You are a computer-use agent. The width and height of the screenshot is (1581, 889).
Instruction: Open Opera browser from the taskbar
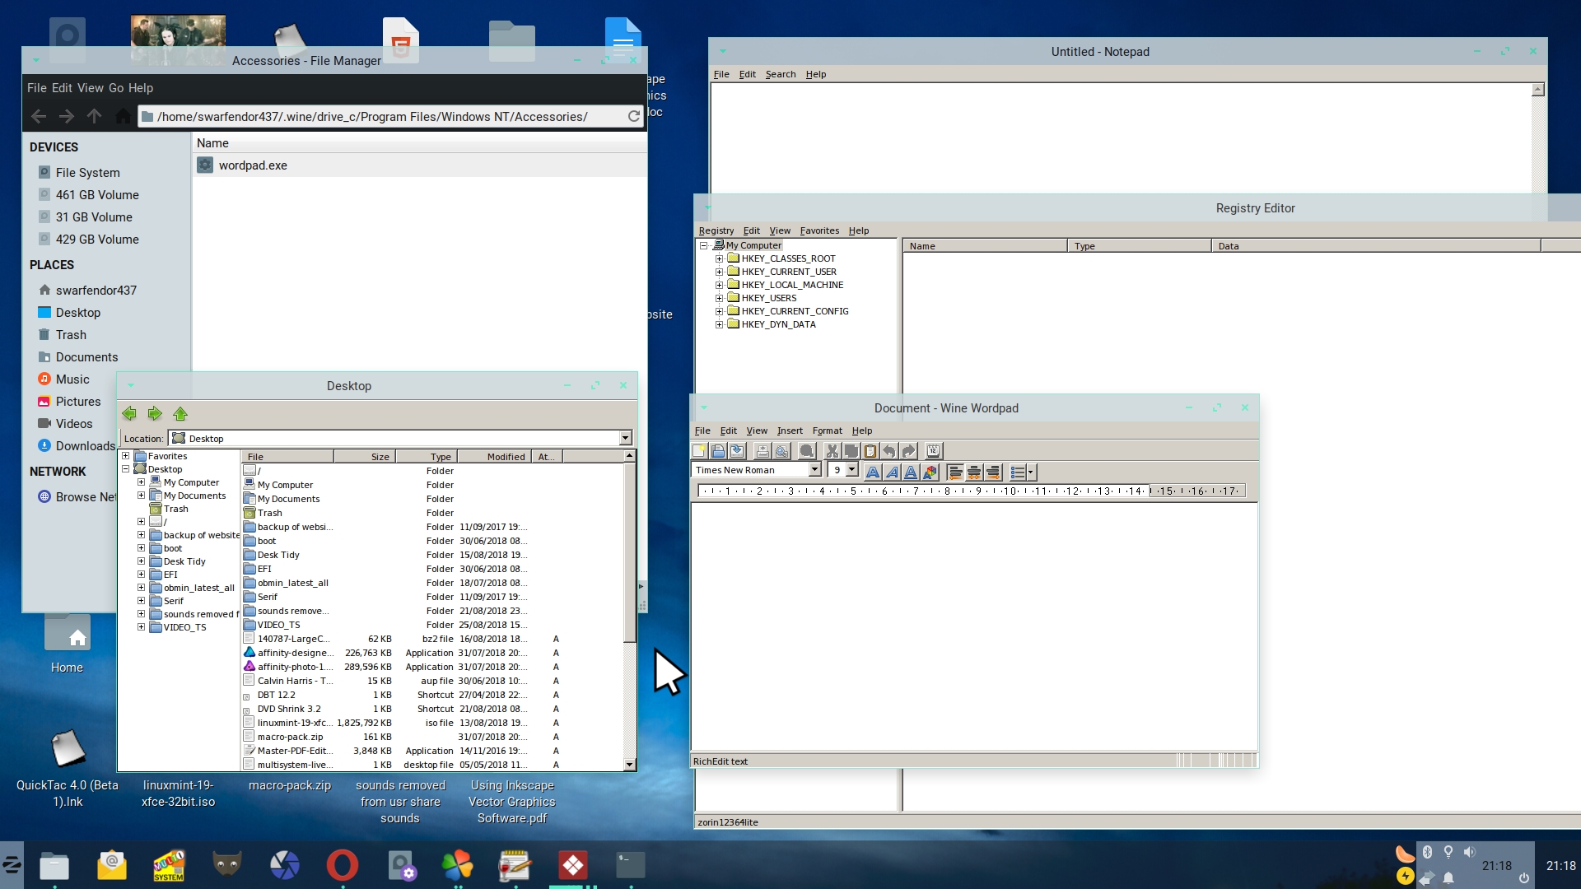coord(342,864)
